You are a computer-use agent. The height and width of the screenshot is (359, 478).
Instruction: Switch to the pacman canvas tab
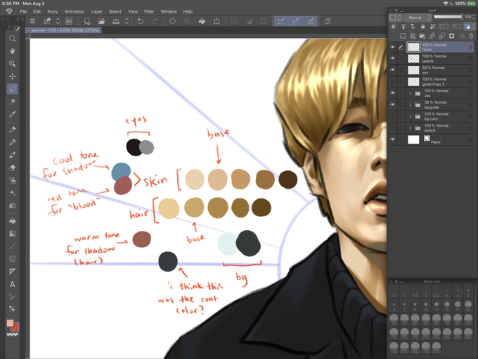point(63,30)
